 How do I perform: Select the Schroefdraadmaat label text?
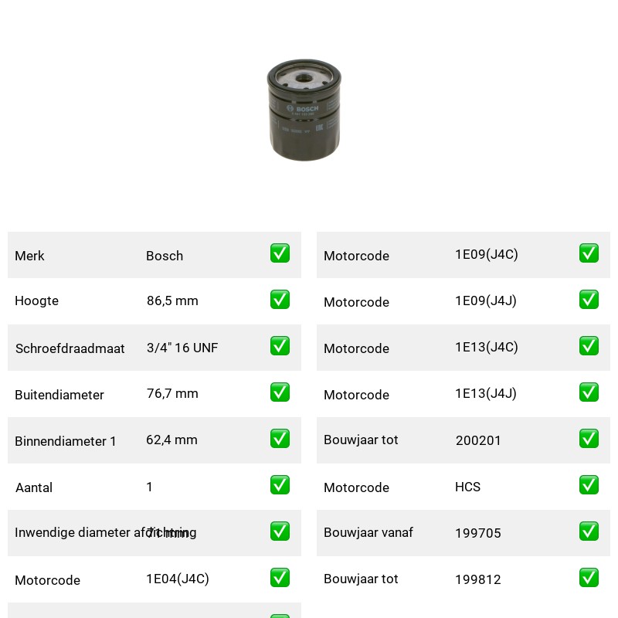pos(70,348)
